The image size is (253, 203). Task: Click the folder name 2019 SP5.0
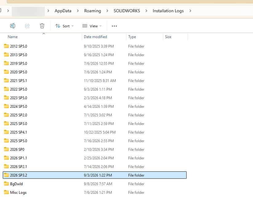18,64
